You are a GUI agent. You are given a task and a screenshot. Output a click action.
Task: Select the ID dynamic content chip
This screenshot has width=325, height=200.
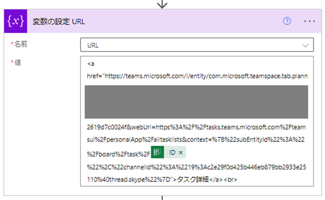[x=168, y=152]
